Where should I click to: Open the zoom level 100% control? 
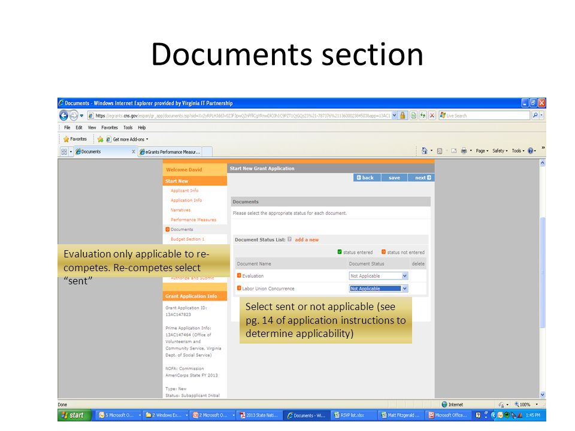(x=526, y=405)
